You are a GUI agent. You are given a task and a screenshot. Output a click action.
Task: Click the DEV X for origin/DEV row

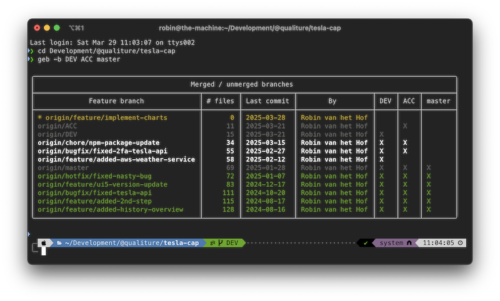coord(381,134)
